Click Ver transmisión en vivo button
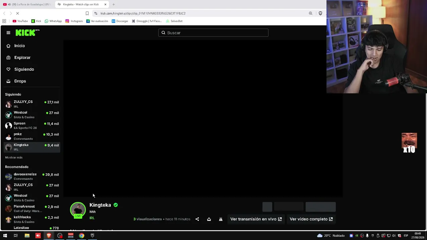Image resolution: width=427 pixels, height=240 pixels. click(256, 219)
